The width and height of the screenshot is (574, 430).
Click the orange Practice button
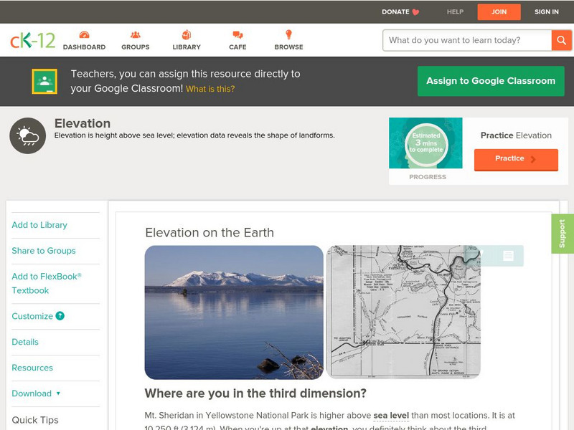[x=516, y=159]
